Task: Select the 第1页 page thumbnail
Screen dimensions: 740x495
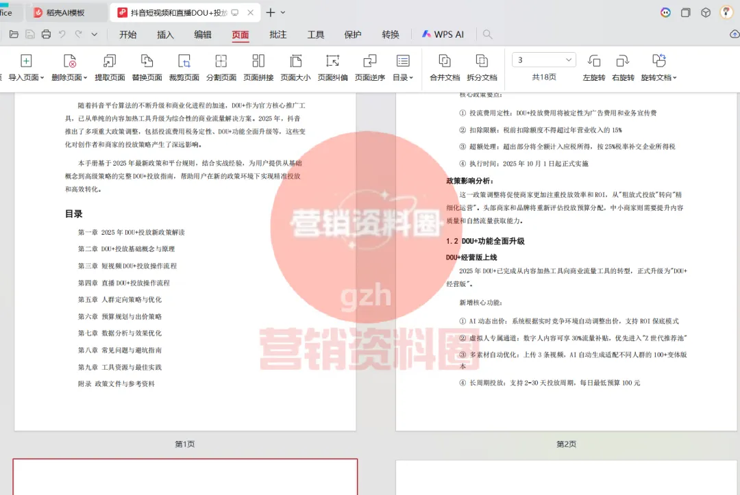Action: click(x=185, y=262)
